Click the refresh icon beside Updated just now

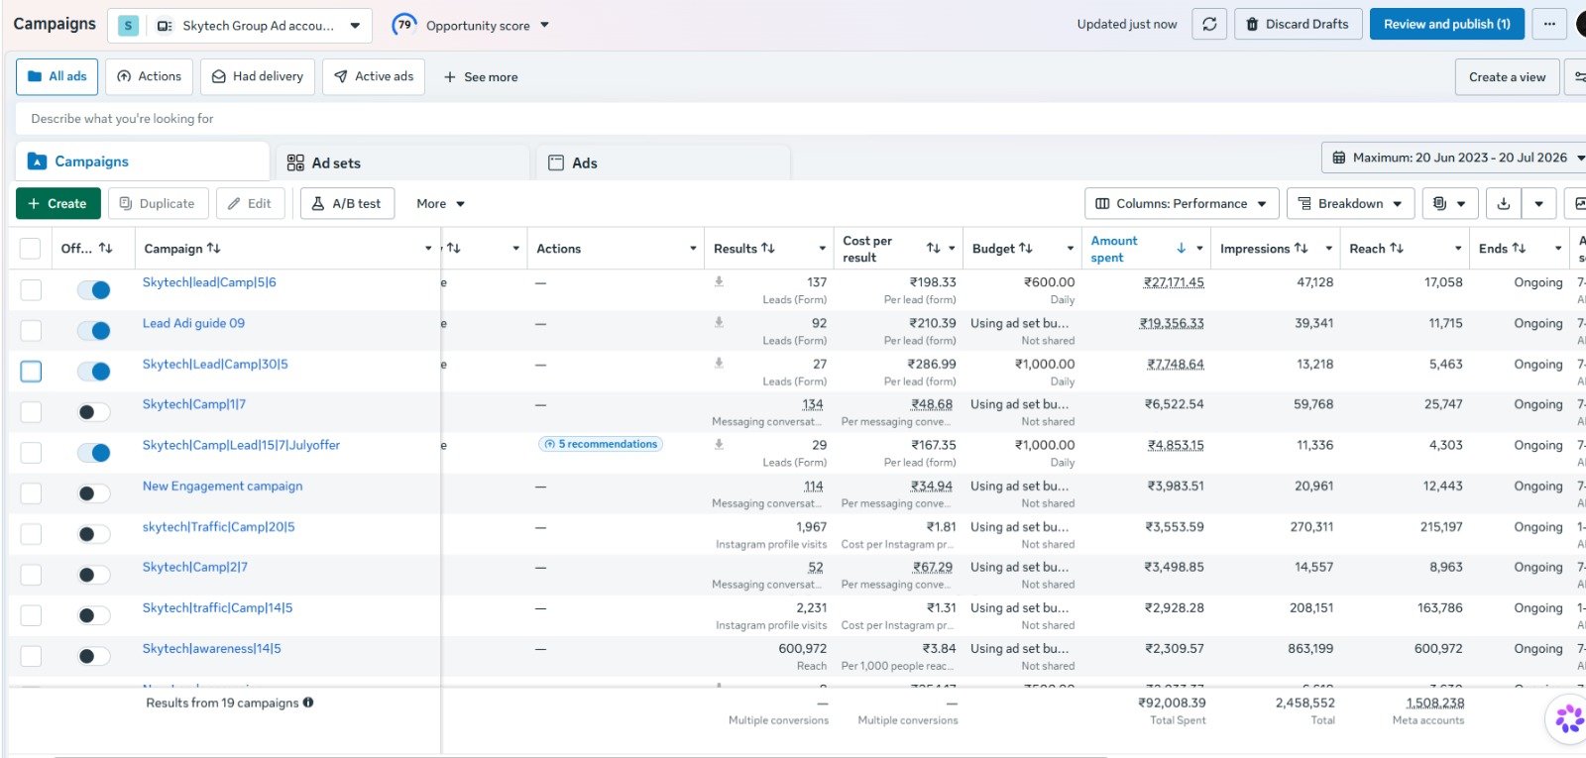click(1209, 24)
